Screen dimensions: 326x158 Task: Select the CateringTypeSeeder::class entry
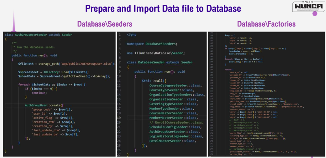174,104
